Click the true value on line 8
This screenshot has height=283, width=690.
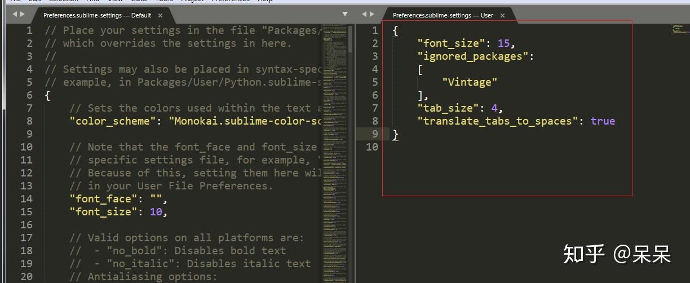tap(603, 121)
